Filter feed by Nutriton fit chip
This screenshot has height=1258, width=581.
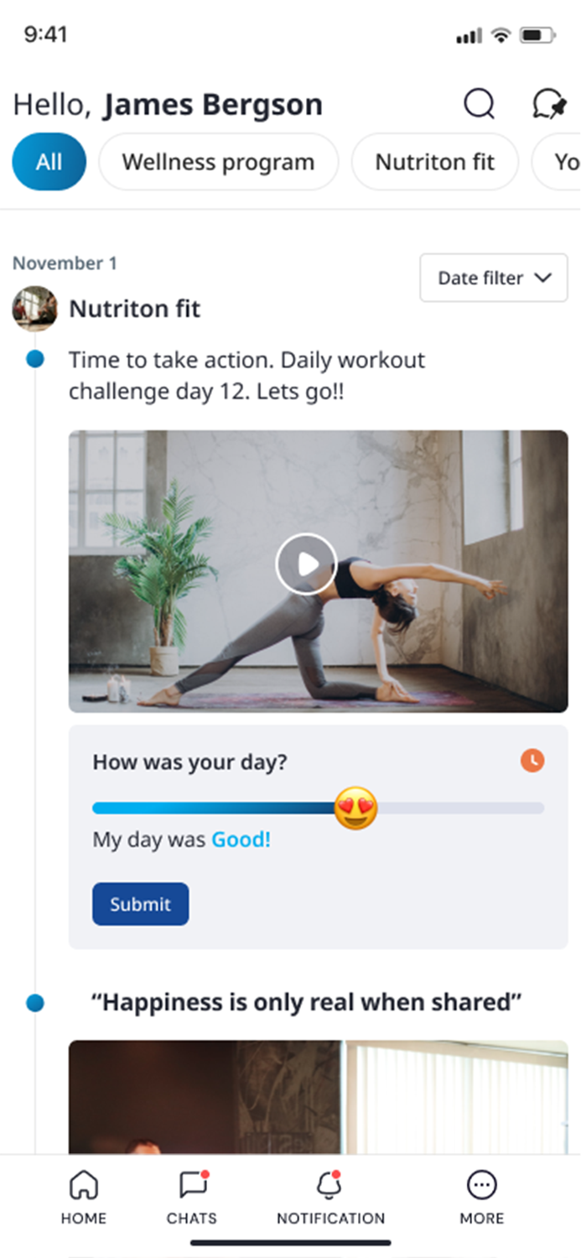[x=434, y=162]
